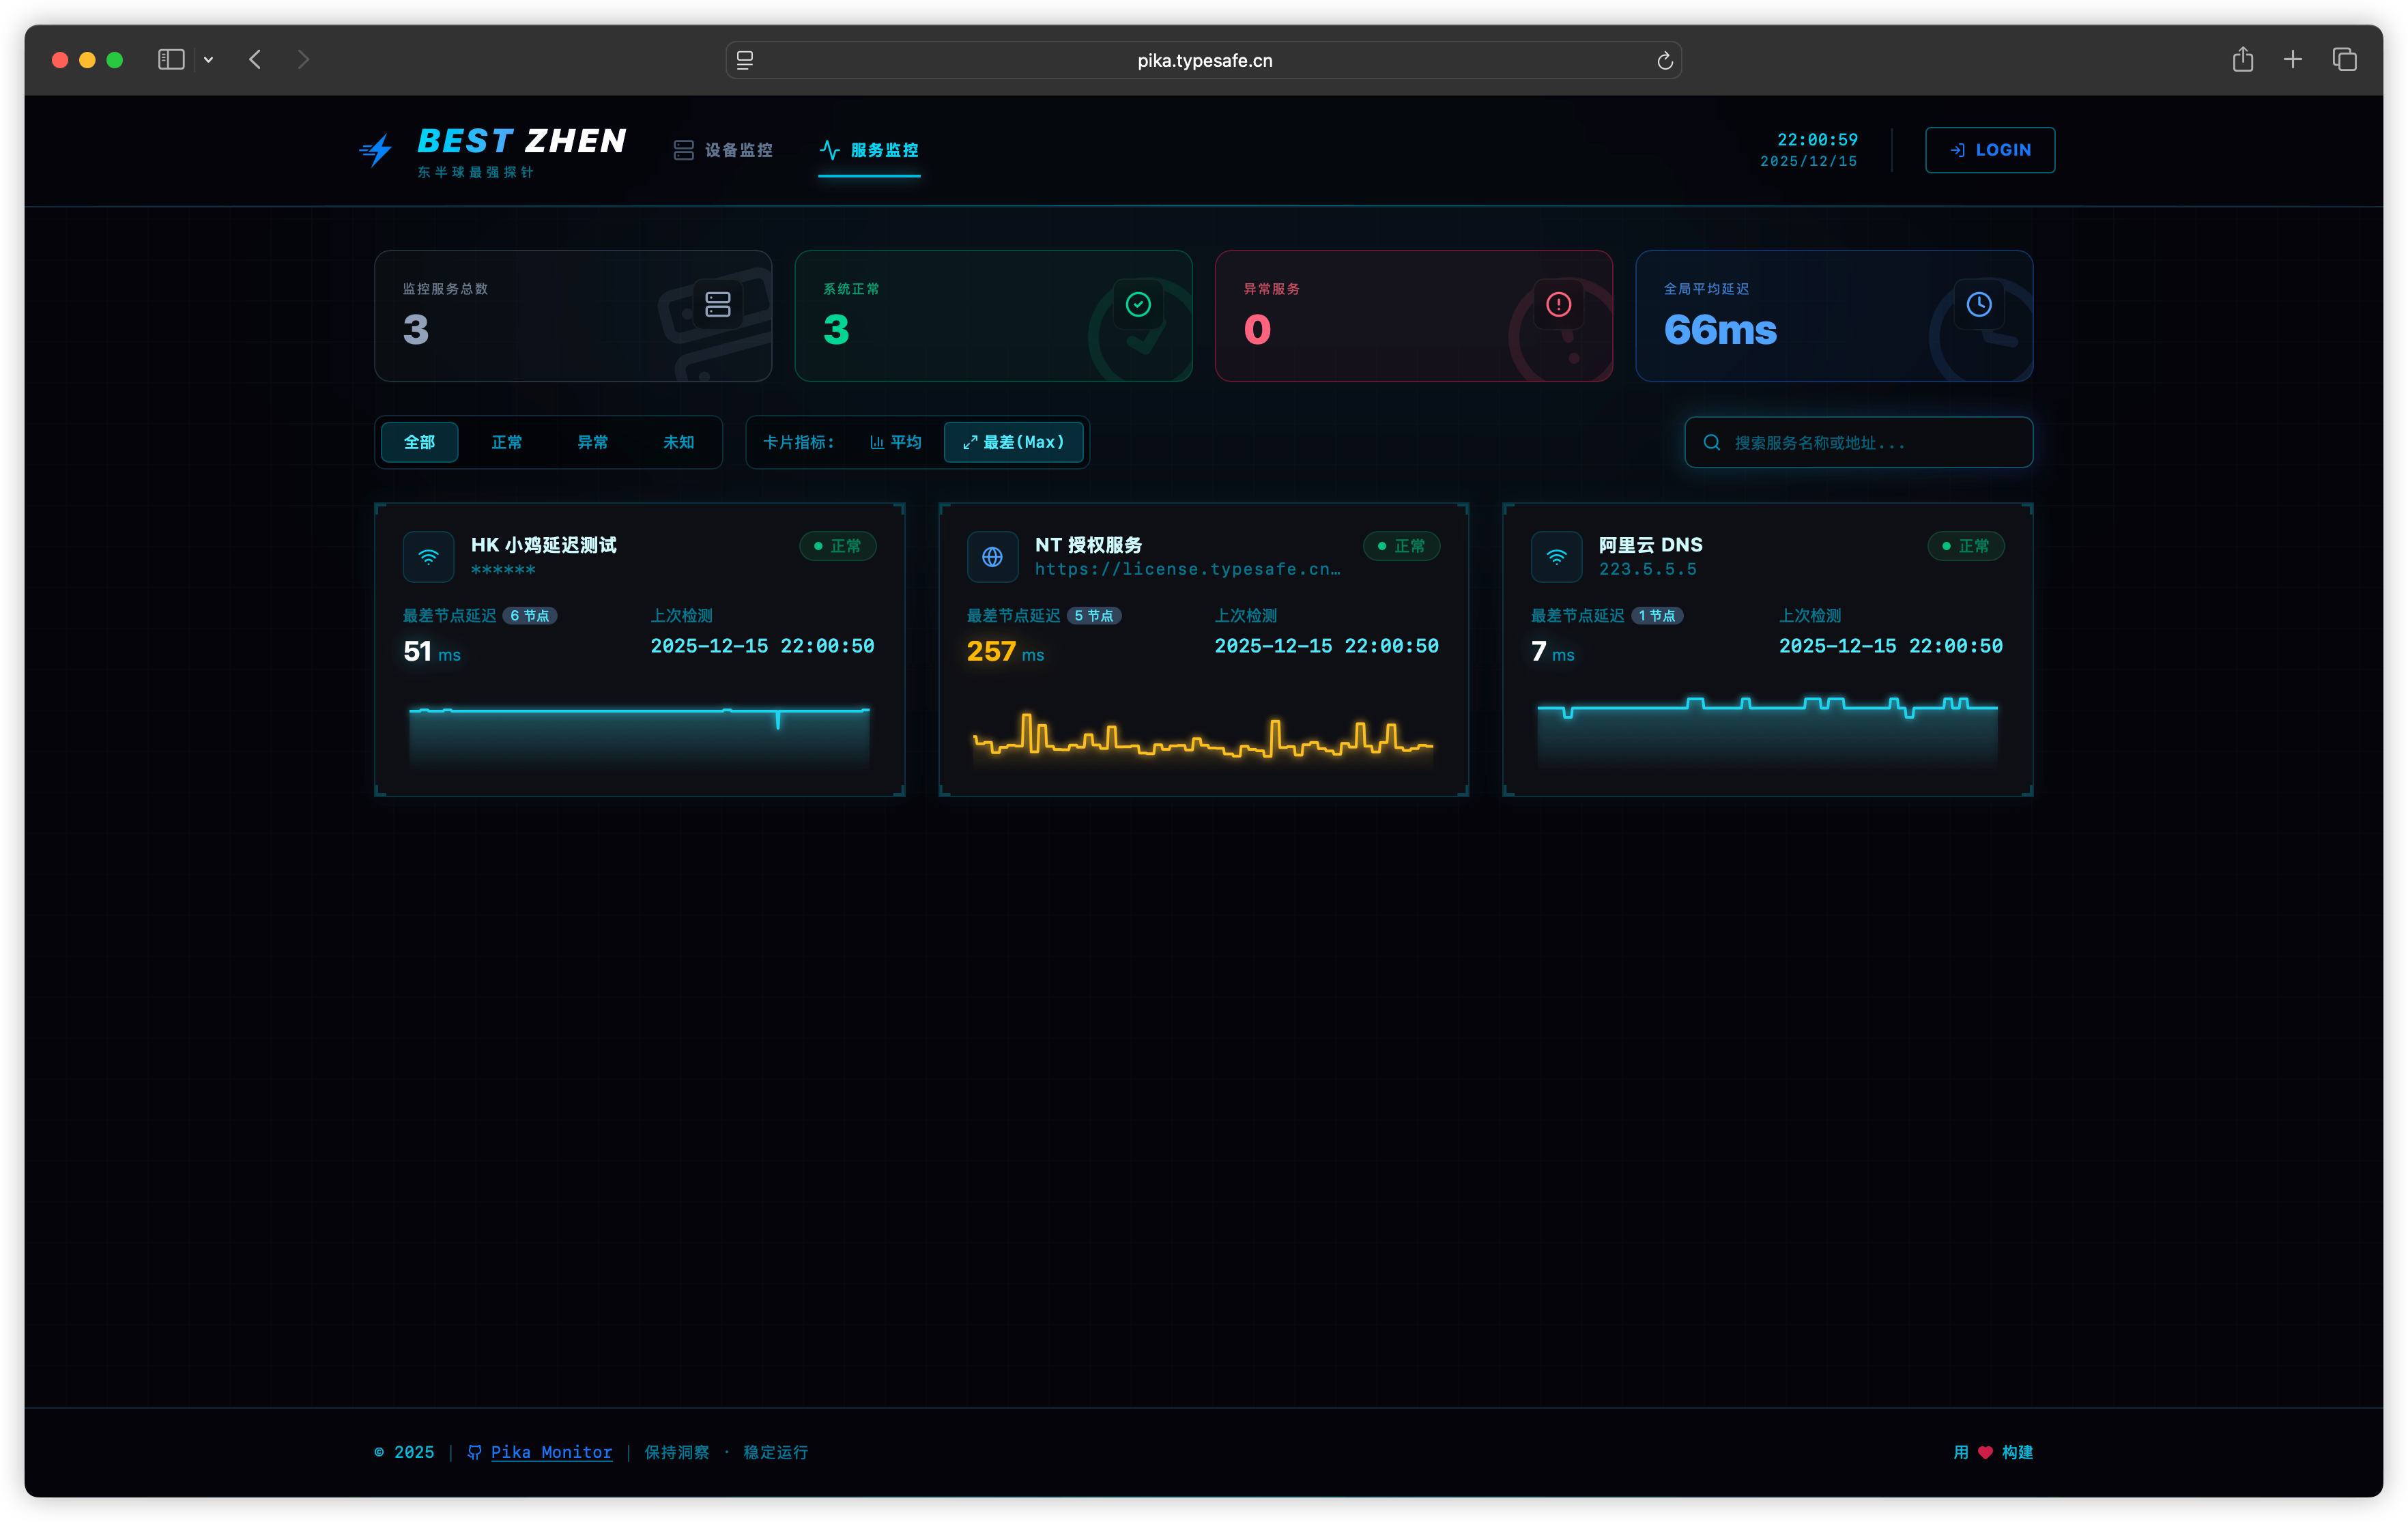Click Safari's reload page icon
The height and width of the screenshot is (1522, 2408).
coord(1664,61)
